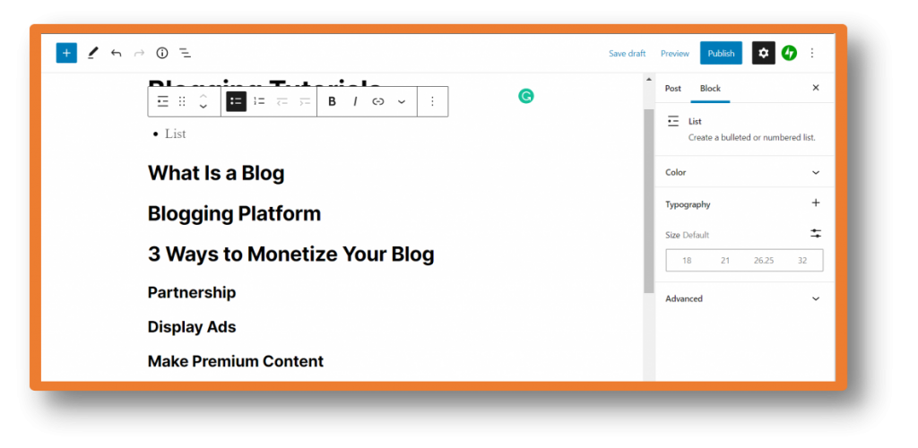Click the Save draft link
918x448 pixels.
point(627,54)
